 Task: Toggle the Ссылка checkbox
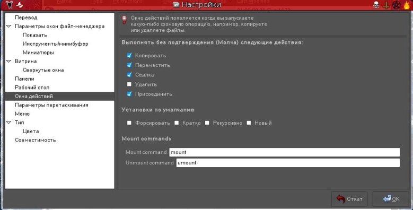[129, 75]
